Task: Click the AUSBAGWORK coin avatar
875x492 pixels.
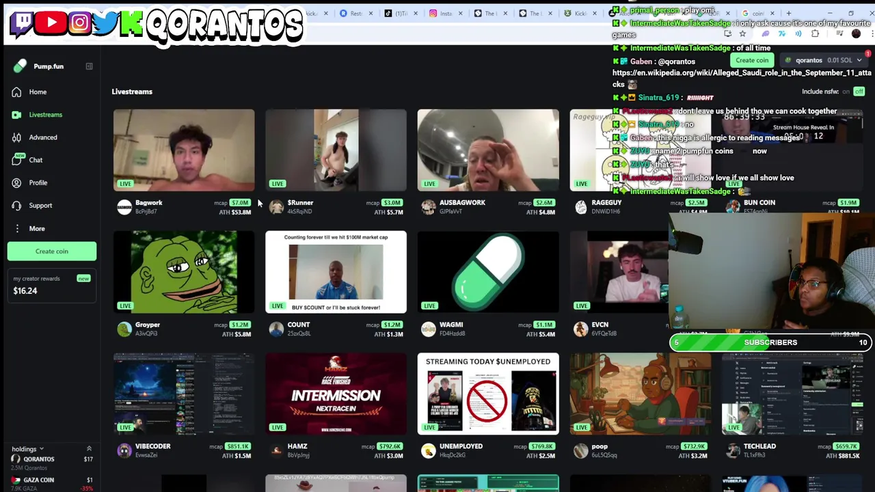Action: click(428, 207)
